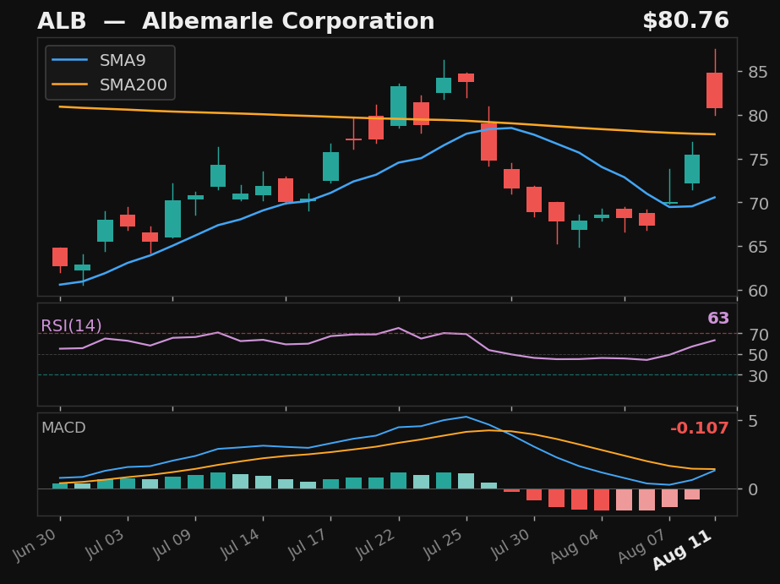
Task: Click the tallest red MACD histogram bar on Aug 04
Action: tap(602, 499)
